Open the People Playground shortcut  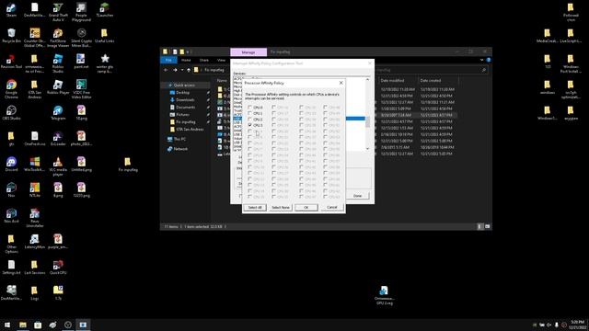click(81, 12)
